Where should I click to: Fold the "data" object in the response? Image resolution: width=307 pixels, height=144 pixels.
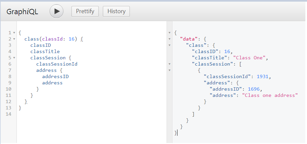(170, 39)
